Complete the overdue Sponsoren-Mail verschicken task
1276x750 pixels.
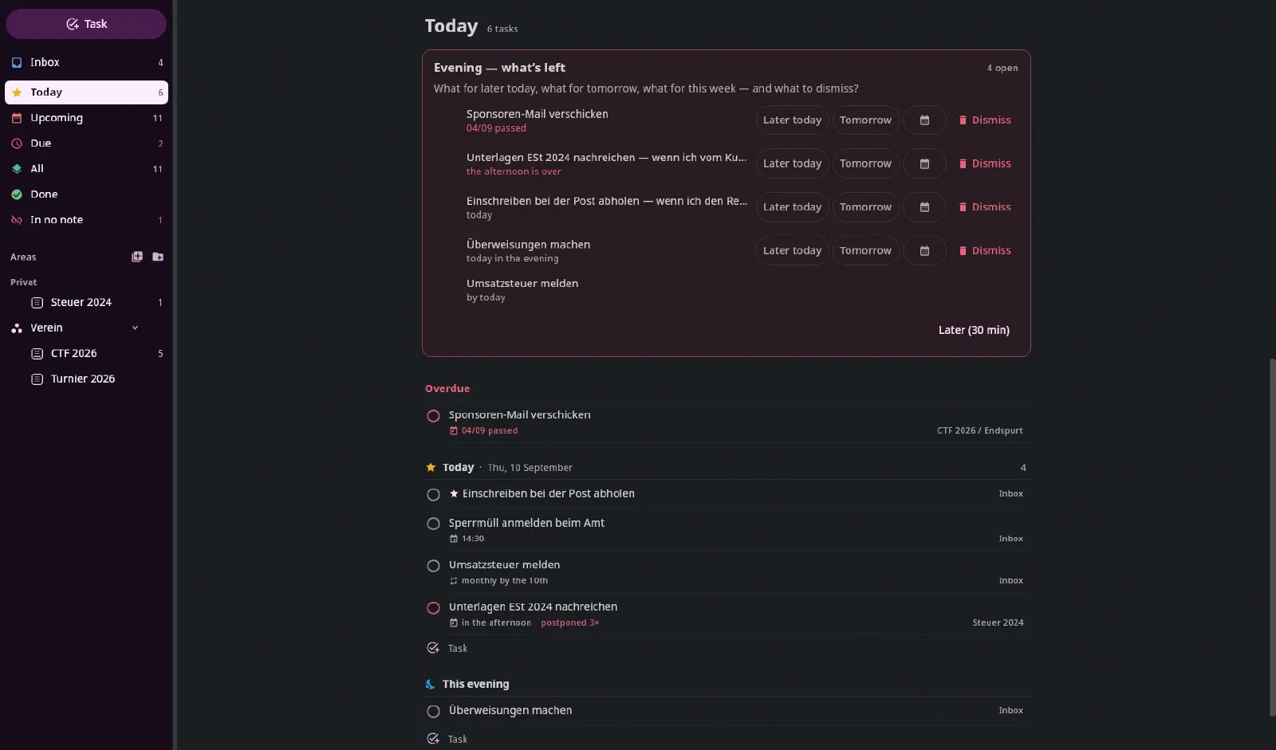point(433,416)
